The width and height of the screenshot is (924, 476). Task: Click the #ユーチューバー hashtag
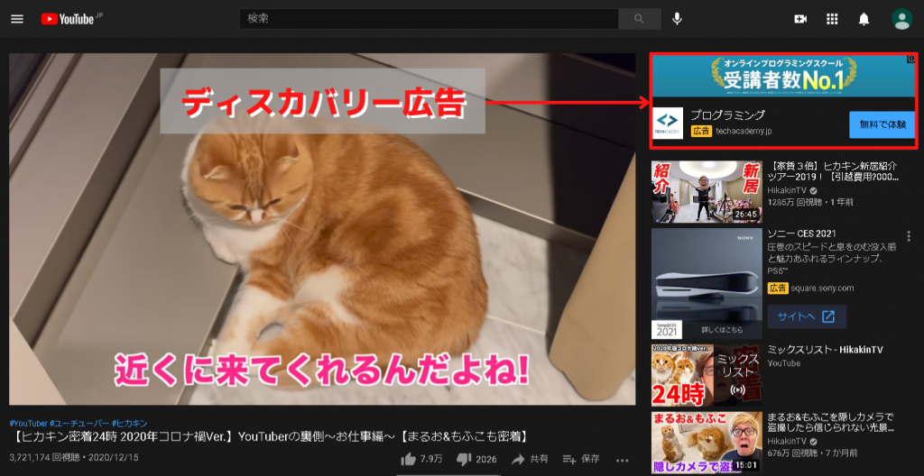(79, 423)
